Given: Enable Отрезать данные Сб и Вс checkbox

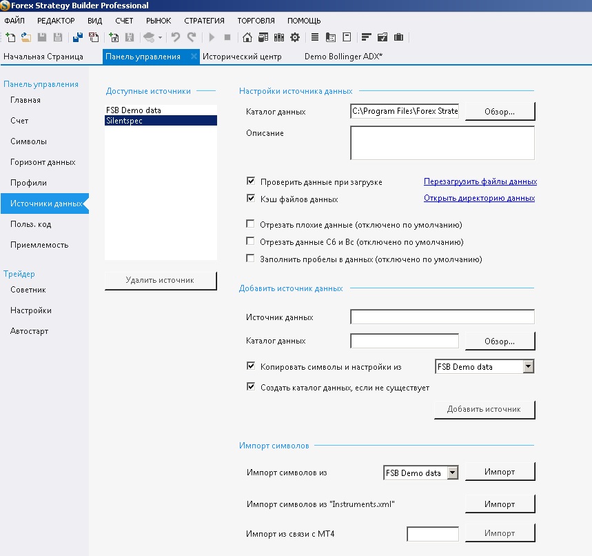Looking at the screenshot, I should pos(250,241).
